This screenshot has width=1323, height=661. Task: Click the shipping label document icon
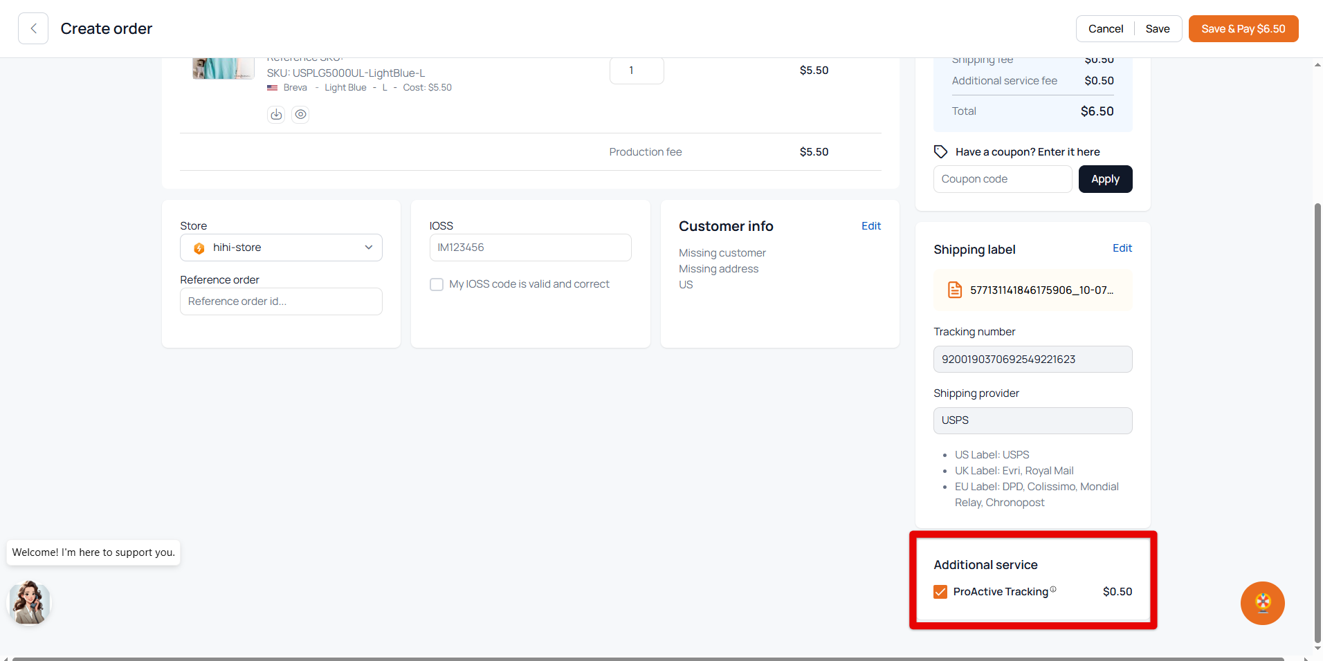coord(955,290)
